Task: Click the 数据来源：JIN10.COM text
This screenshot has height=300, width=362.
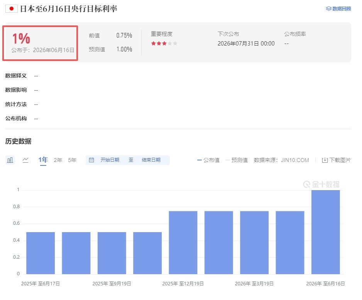Action: pos(281,160)
